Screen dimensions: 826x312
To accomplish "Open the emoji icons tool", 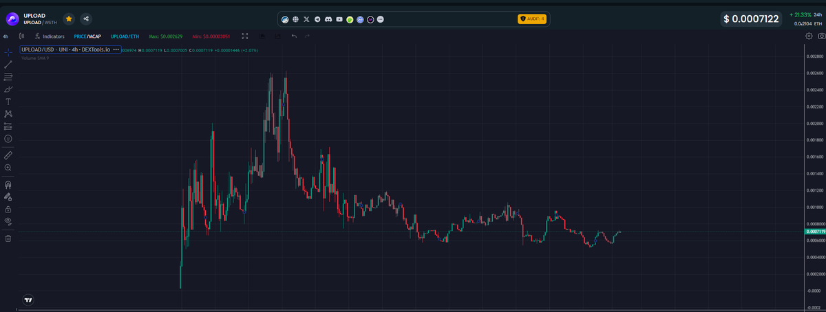I will click(8, 139).
